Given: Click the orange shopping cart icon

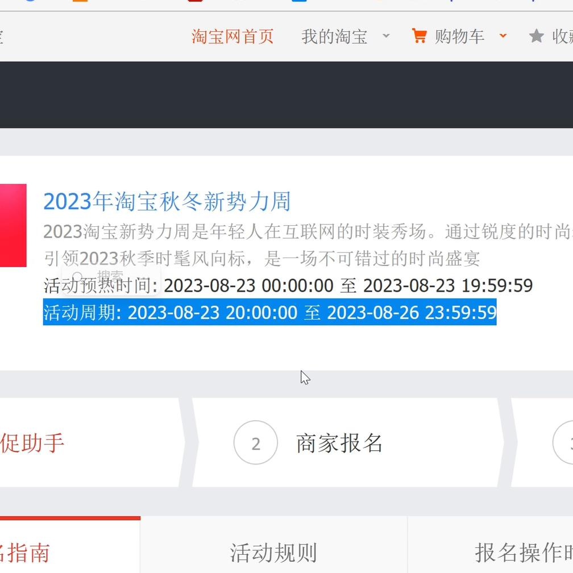Looking at the screenshot, I should pos(419,36).
